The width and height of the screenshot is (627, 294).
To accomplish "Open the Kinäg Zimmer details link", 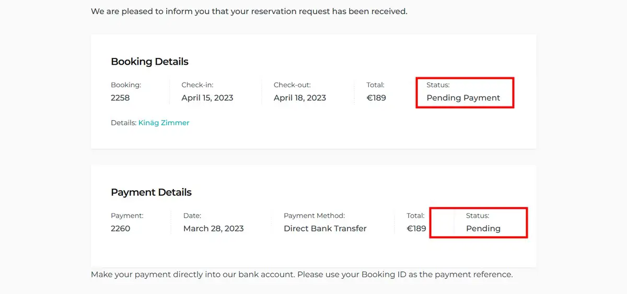I will pos(164,123).
